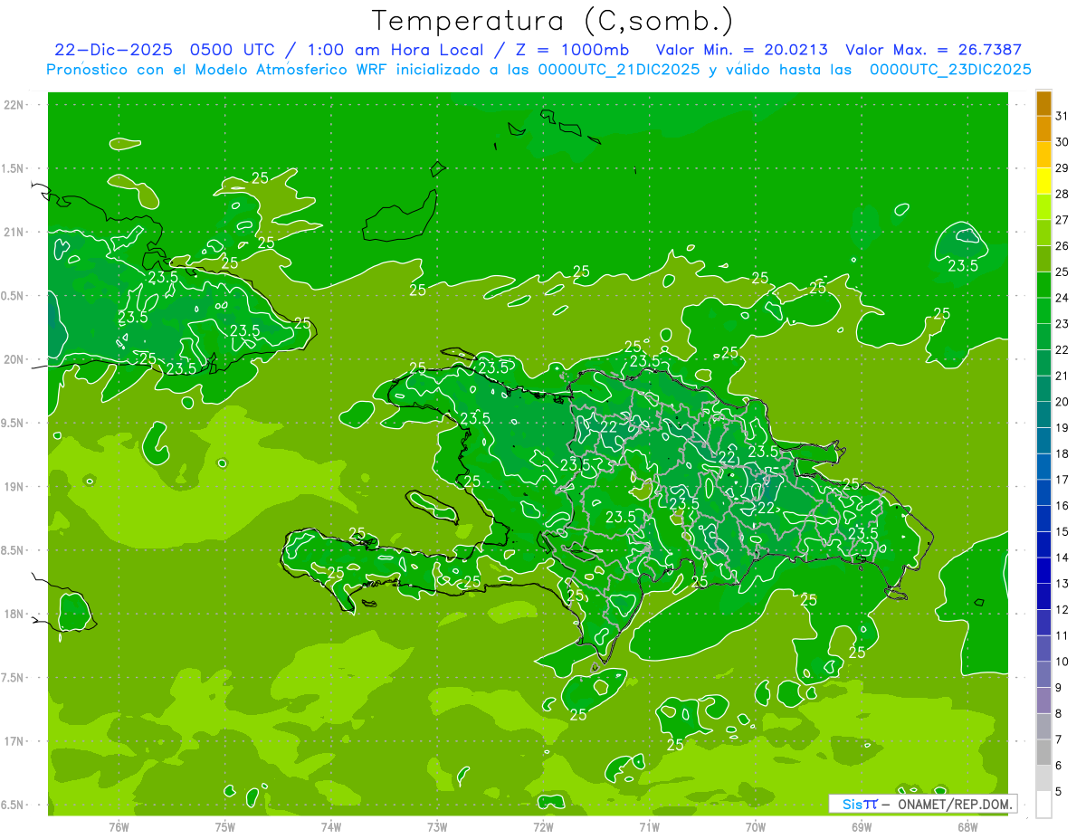The width and height of the screenshot is (1086, 839).
Task: Click the '0500 UTC' time text
Action: pyautogui.click(x=234, y=50)
